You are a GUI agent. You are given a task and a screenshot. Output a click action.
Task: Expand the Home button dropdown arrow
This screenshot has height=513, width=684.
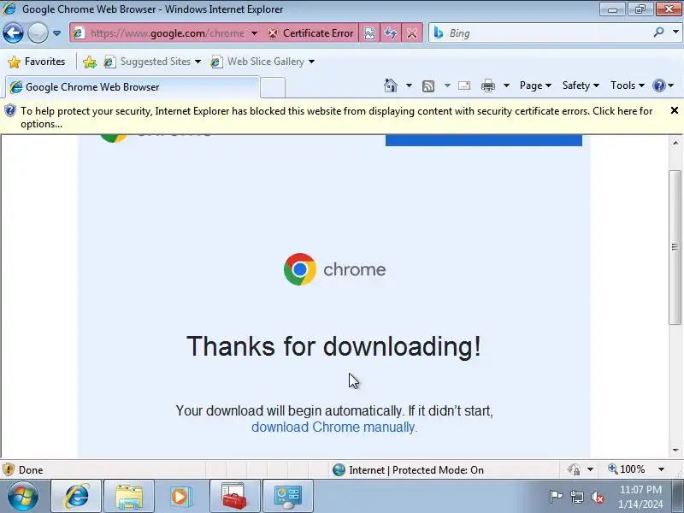[409, 85]
